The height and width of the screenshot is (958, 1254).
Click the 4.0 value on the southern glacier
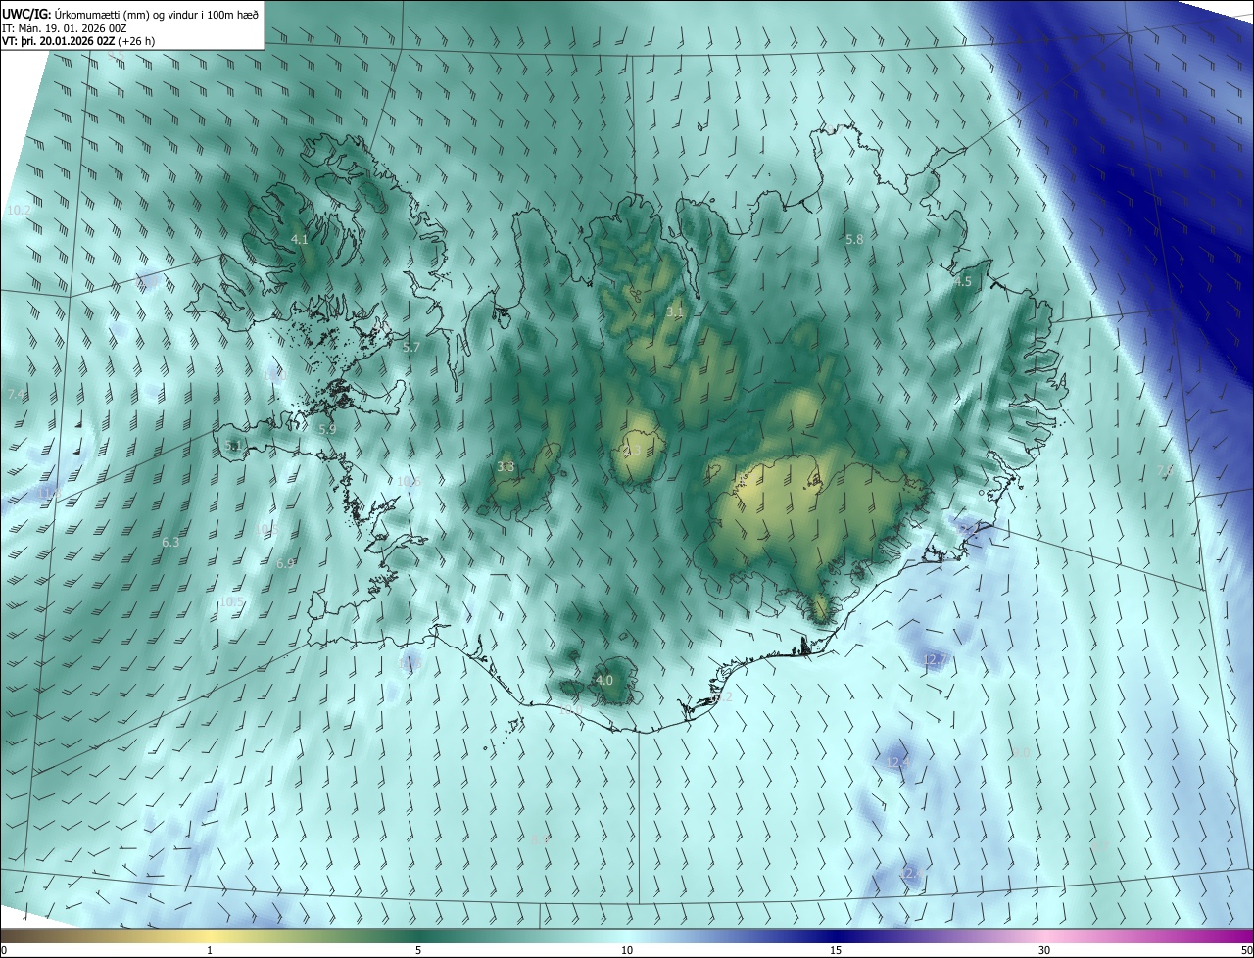tap(604, 680)
